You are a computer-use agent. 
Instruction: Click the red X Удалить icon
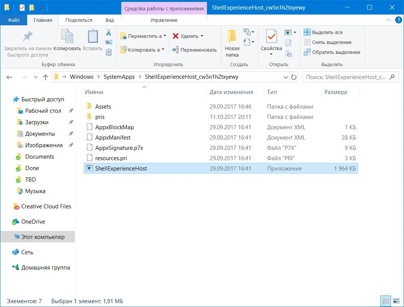(176, 36)
